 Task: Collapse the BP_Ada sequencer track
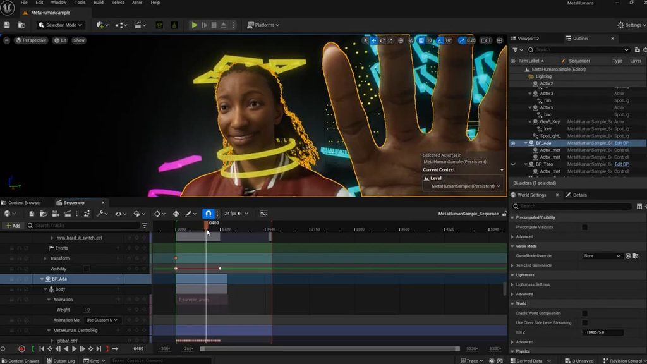coord(42,279)
